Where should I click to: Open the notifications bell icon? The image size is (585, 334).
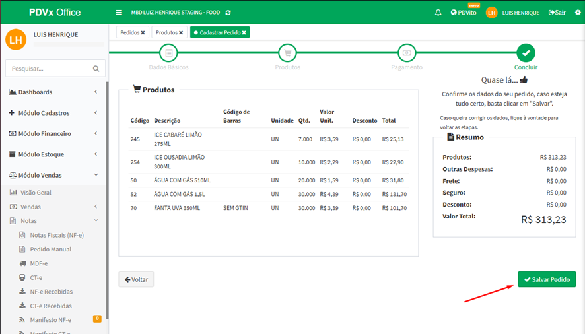(x=438, y=13)
